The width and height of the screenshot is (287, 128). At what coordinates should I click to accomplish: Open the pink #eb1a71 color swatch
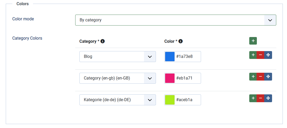point(170,78)
